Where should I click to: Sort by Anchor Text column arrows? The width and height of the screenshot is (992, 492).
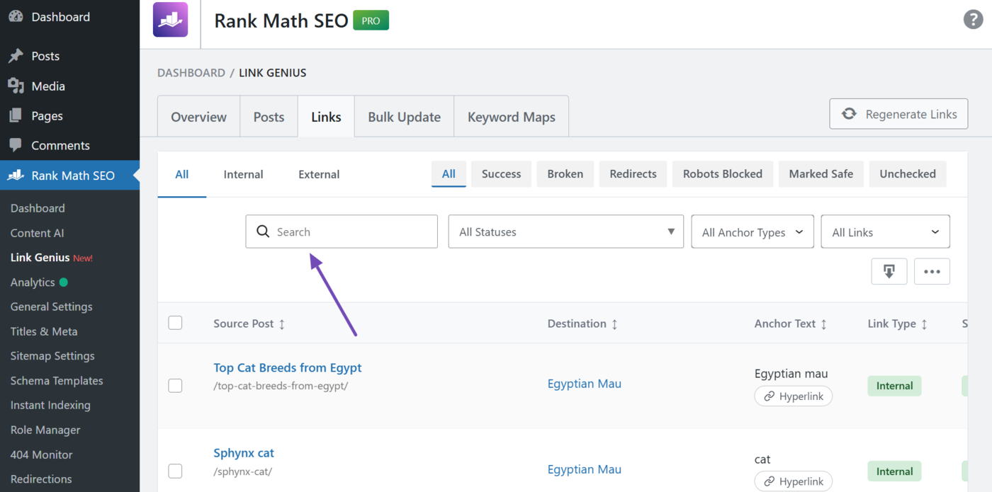click(823, 324)
